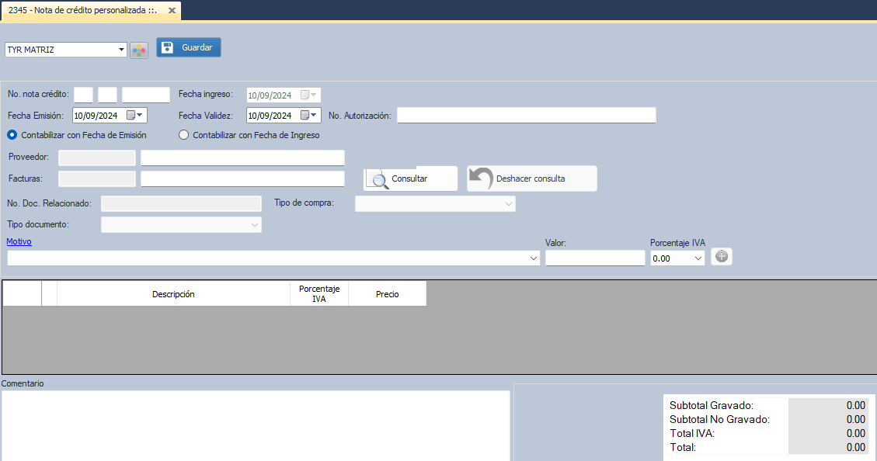
Task: Click the round add button next to Porcentaje IVA
Action: (722, 257)
